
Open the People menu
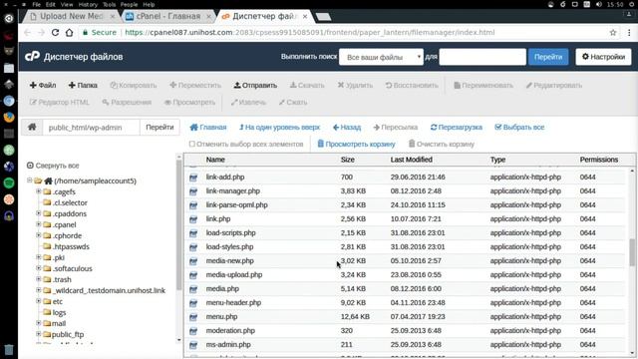[x=129, y=4]
